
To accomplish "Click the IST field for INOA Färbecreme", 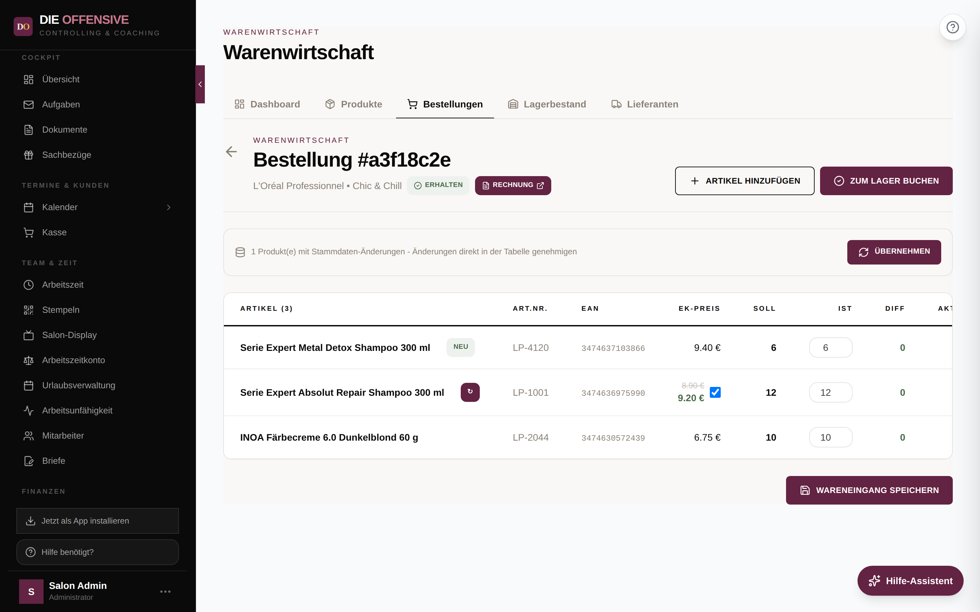I will pos(831,437).
